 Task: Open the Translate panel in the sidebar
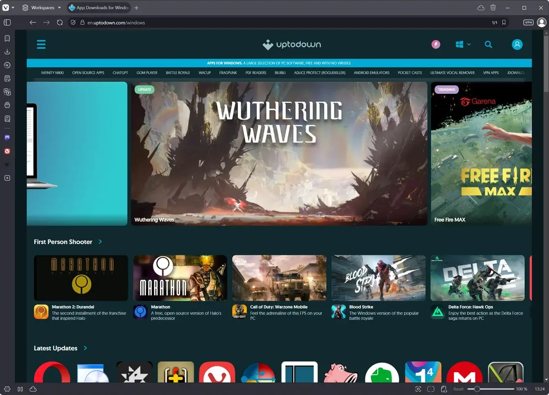(x=7, y=91)
